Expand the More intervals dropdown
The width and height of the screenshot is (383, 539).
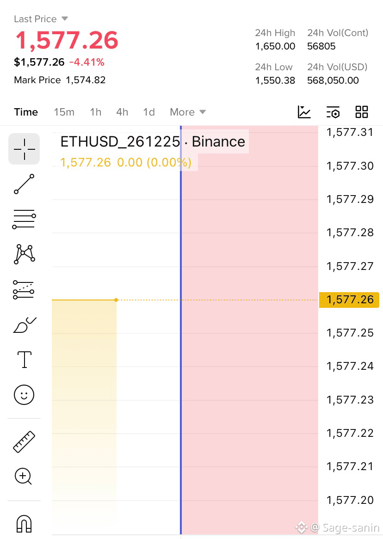[x=188, y=112]
